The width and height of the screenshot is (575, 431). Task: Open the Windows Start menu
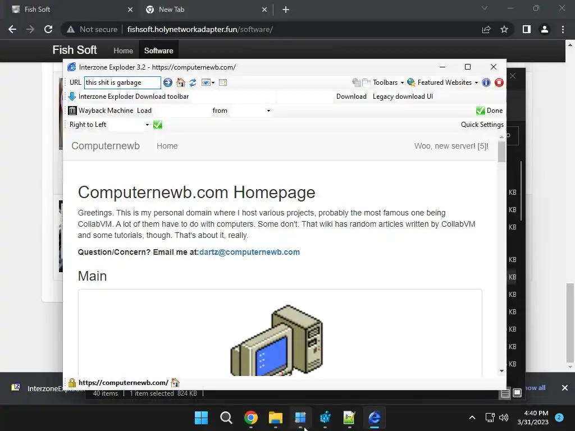click(x=202, y=418)
